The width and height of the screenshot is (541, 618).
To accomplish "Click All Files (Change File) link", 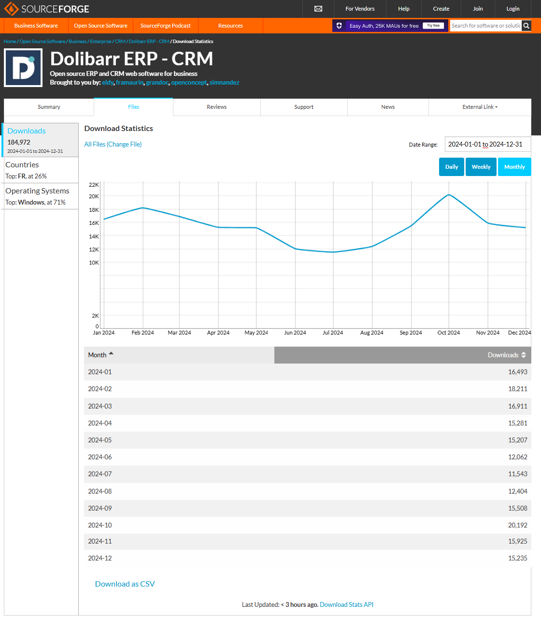I will [113, 144].
